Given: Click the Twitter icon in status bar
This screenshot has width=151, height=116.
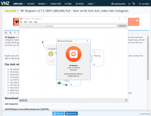Looking at the screenshot, I should pos(23,100).
